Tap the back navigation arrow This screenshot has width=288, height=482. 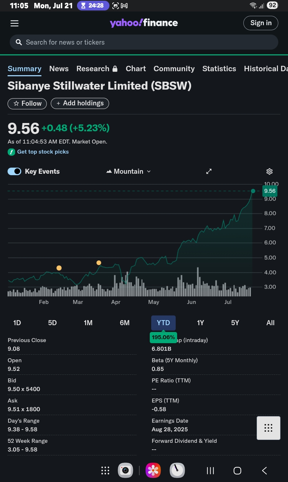265,470
